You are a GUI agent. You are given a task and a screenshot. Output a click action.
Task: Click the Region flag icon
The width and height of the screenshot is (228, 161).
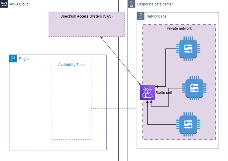[x=13, y=59]
